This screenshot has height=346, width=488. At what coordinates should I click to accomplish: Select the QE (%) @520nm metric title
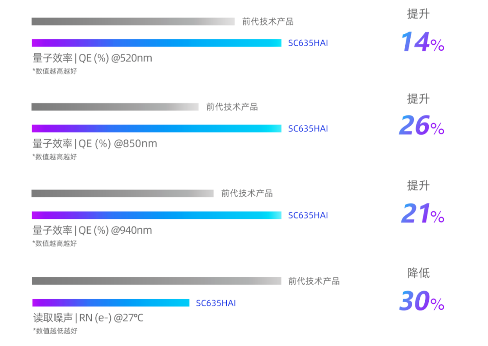pyautogui.click(x=92, y=58)
